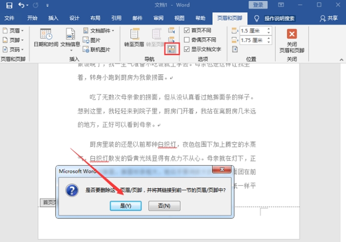Switch to the 帮助 tab
Viewport: 346px width, 242px height.
[x=200, y=18]
